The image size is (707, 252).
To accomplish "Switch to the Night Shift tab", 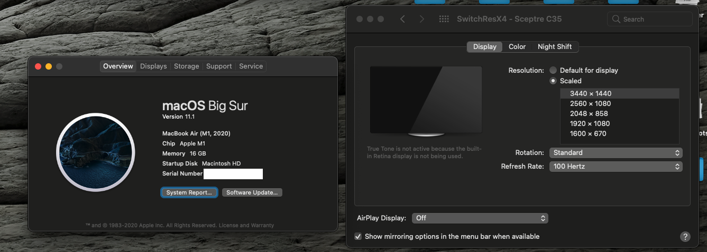I will [x=555, y=46].
